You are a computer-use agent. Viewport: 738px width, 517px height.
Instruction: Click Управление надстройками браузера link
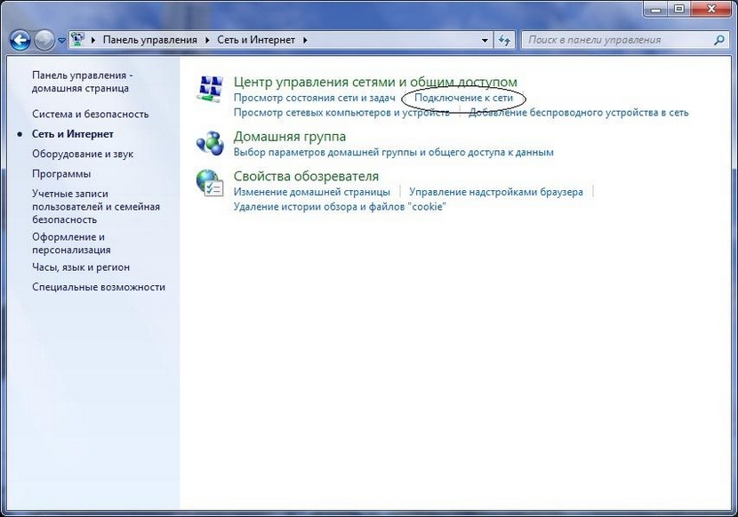tap(496, 192)
